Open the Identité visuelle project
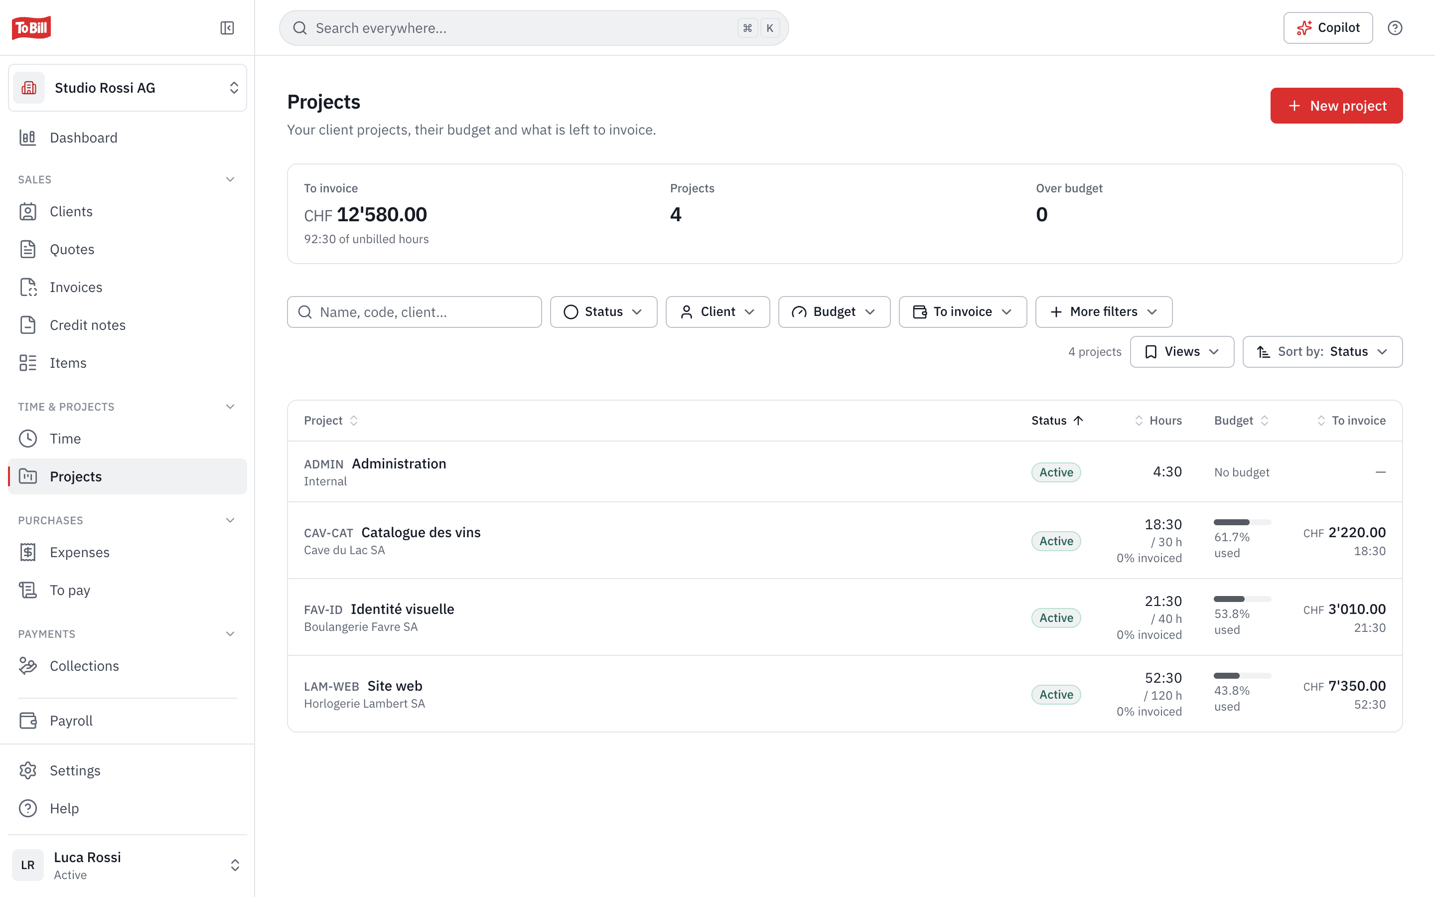 tap(845, 617)
